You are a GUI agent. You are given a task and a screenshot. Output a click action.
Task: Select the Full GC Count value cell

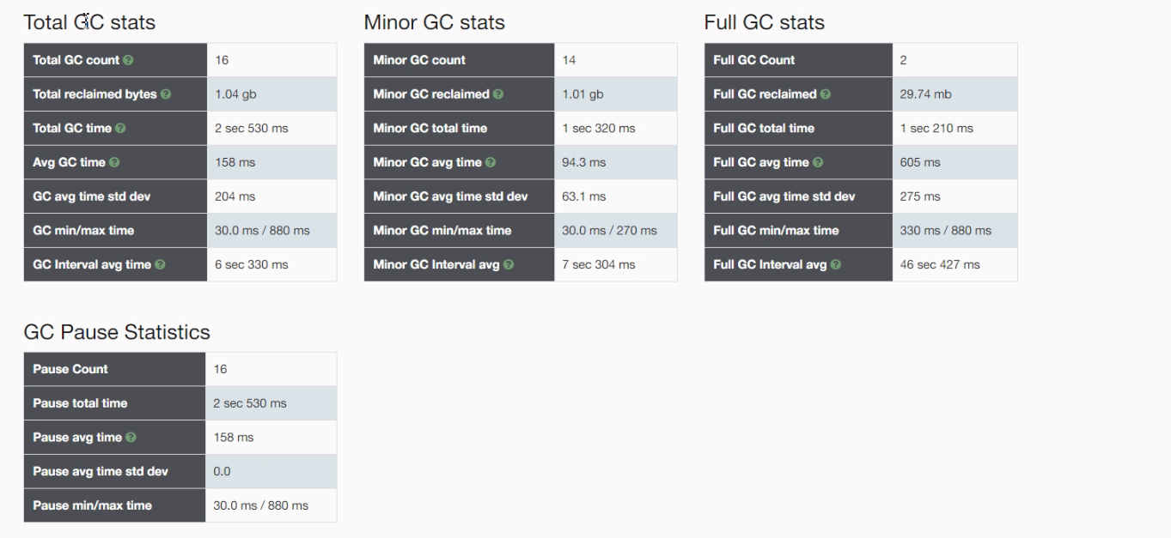coord(954,60)
